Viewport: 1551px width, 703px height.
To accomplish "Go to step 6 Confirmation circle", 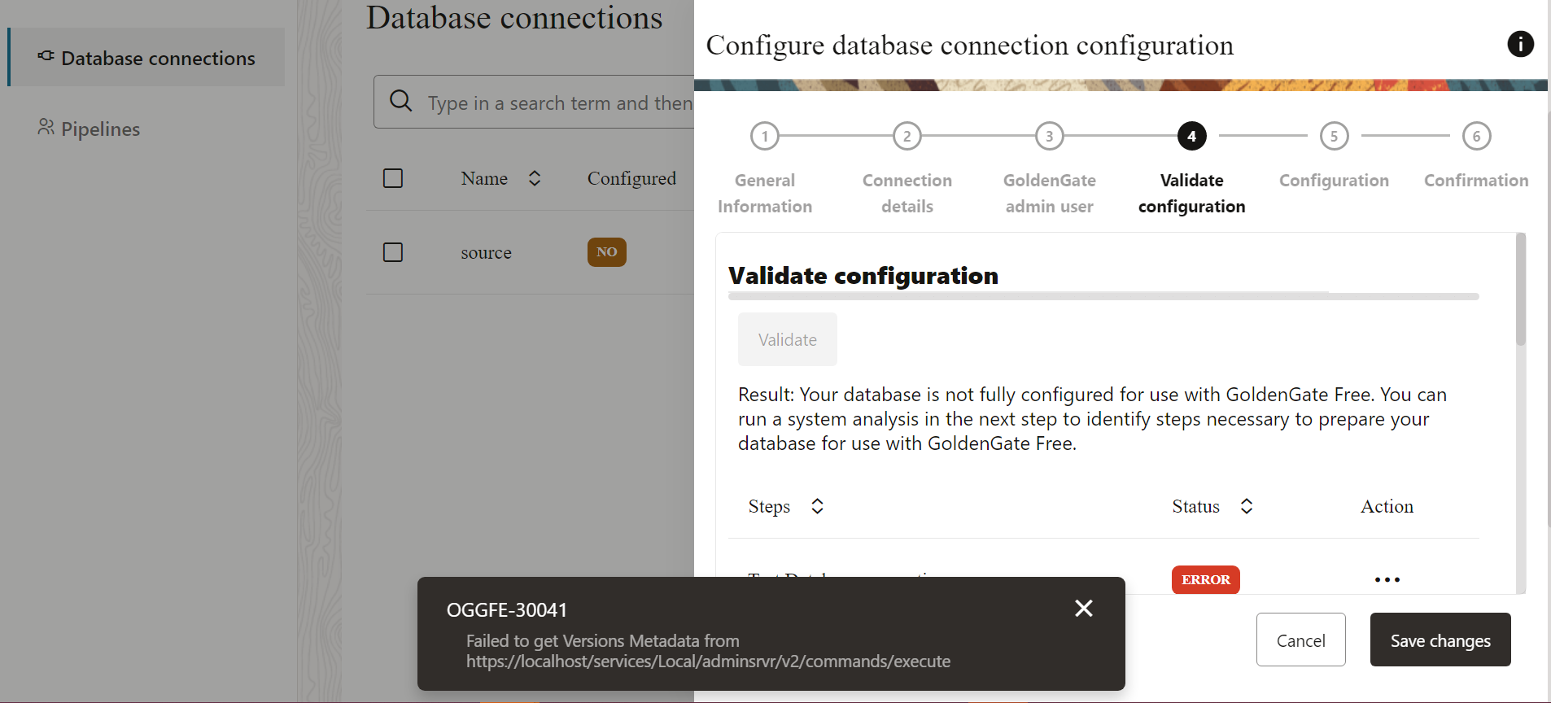I will coord(1476,136).
